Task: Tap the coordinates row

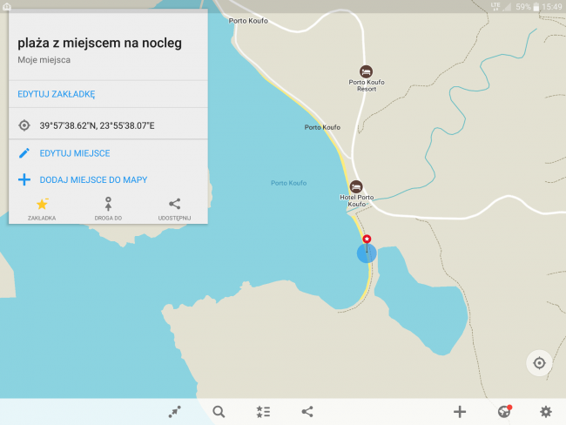Action: pos(108,125)
